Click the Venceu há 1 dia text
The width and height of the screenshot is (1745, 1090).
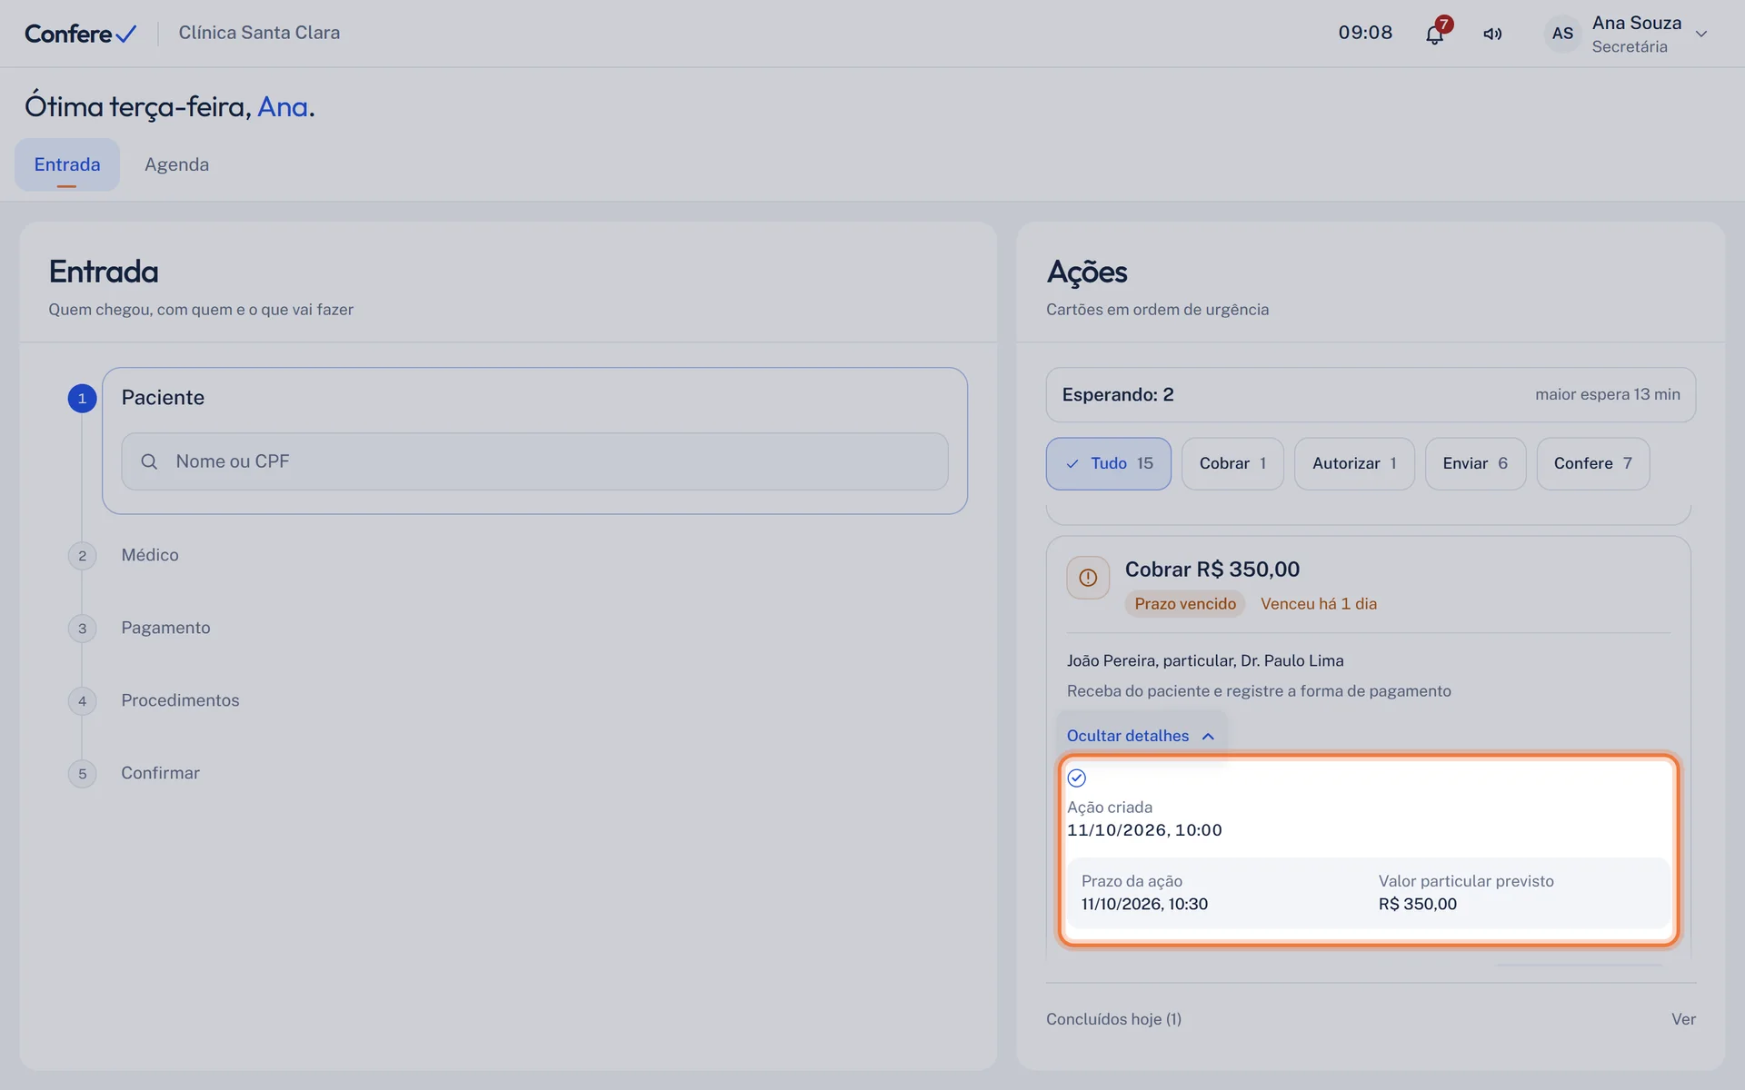click(x=1318, y=604)
